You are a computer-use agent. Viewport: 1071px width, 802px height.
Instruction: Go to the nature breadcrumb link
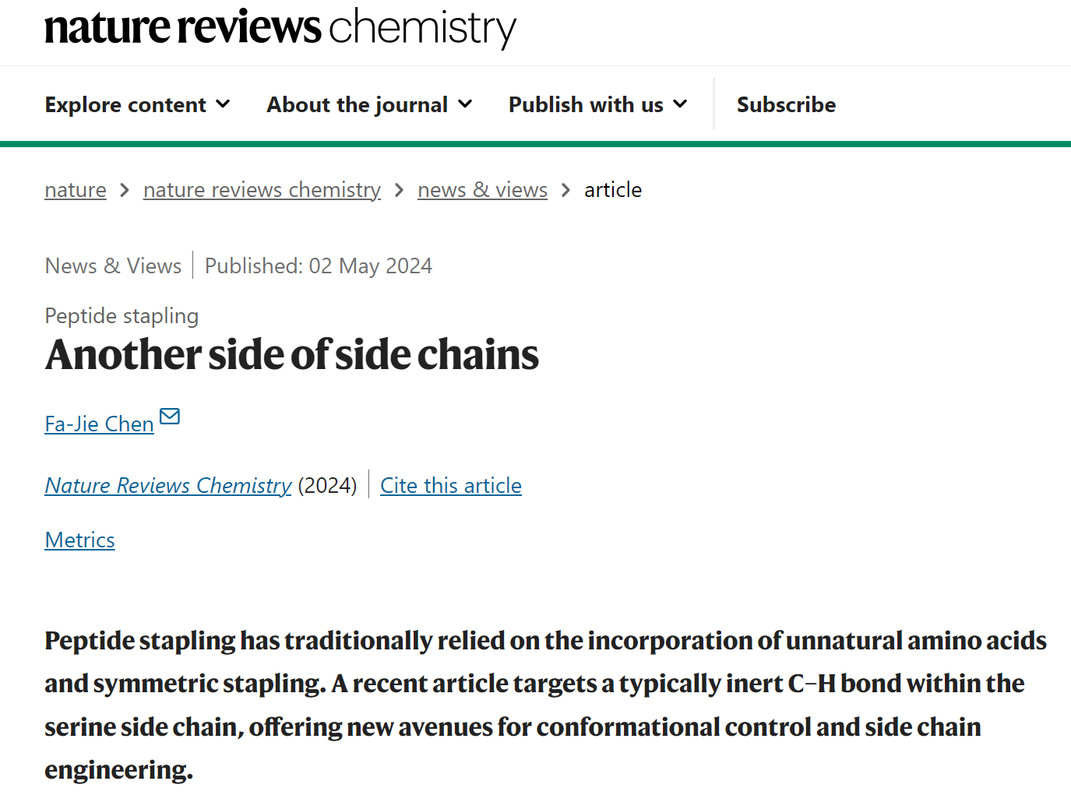pos(76,190)
